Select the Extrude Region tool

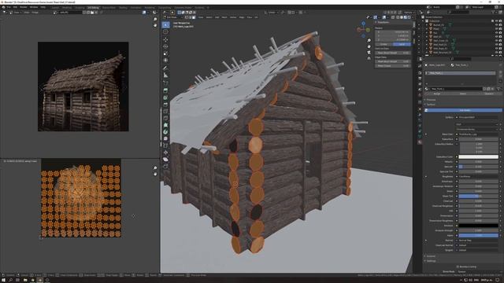pyautogui.click(x=165, y=91)
